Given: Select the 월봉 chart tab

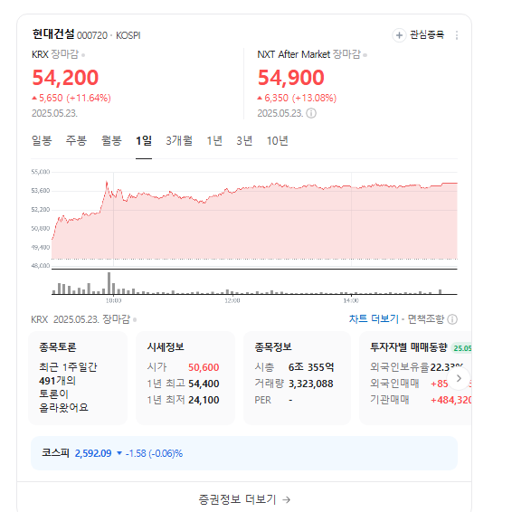Looking at the screenshot, I should pyautogui.click(x=111, y=141).
